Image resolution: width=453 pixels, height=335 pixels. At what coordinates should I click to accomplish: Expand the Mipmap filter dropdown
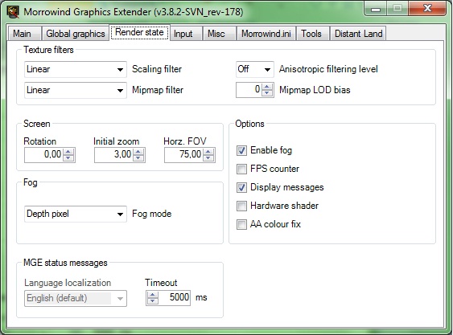(76, 90)
